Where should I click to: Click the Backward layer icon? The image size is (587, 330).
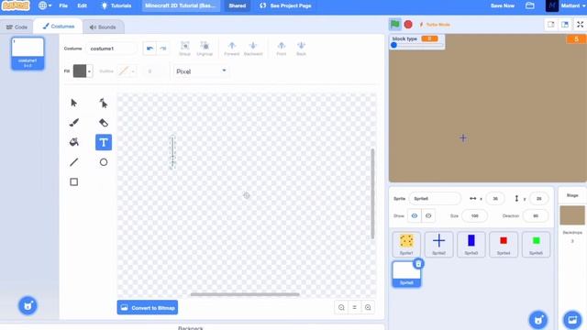click(x=253, y=49)
